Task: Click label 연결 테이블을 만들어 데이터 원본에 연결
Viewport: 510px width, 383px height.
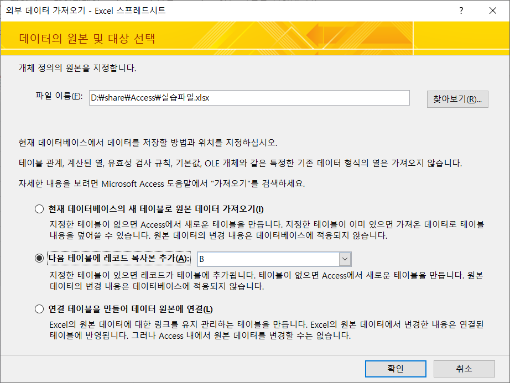Action: (131, 308)
